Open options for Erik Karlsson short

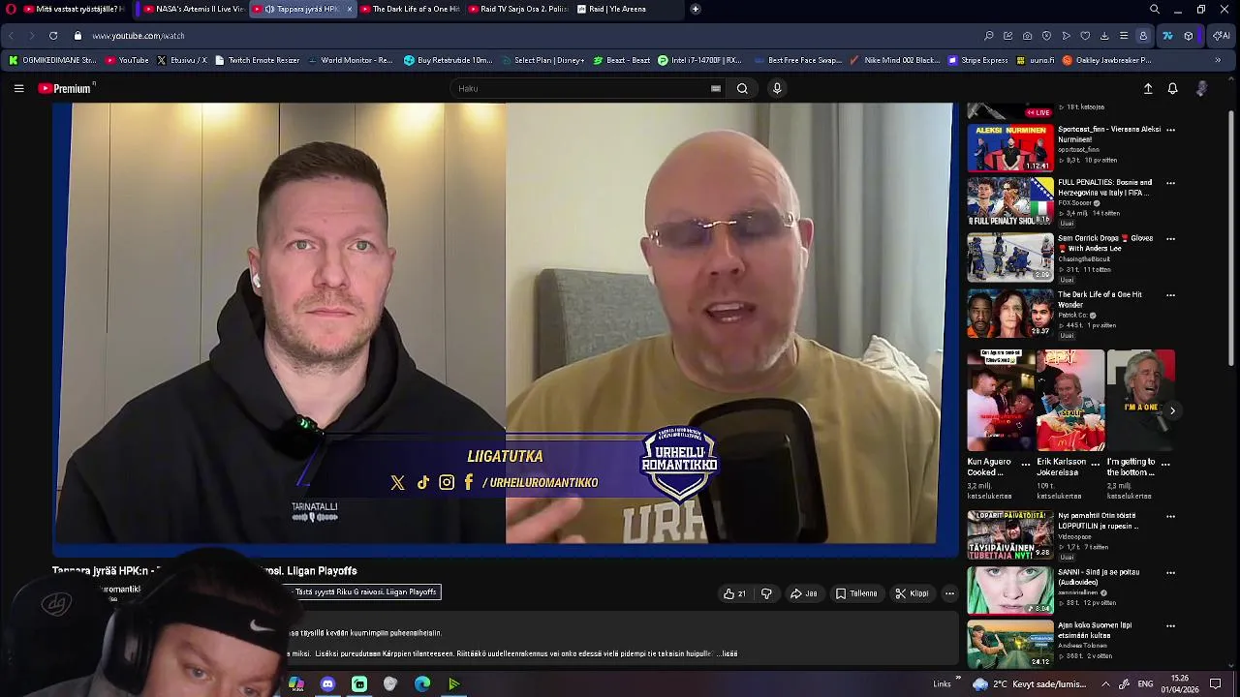point(1096,463)
